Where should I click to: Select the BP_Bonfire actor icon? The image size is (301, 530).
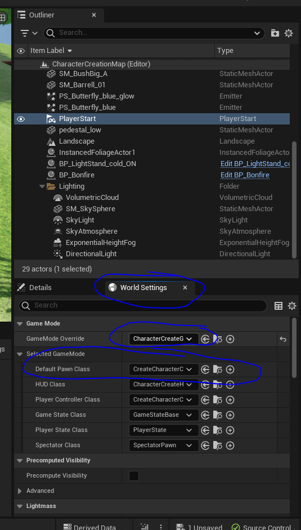51,175
